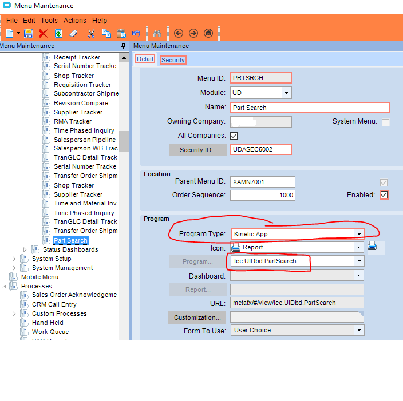Switch to the Security tab

[x=173, y=60]
